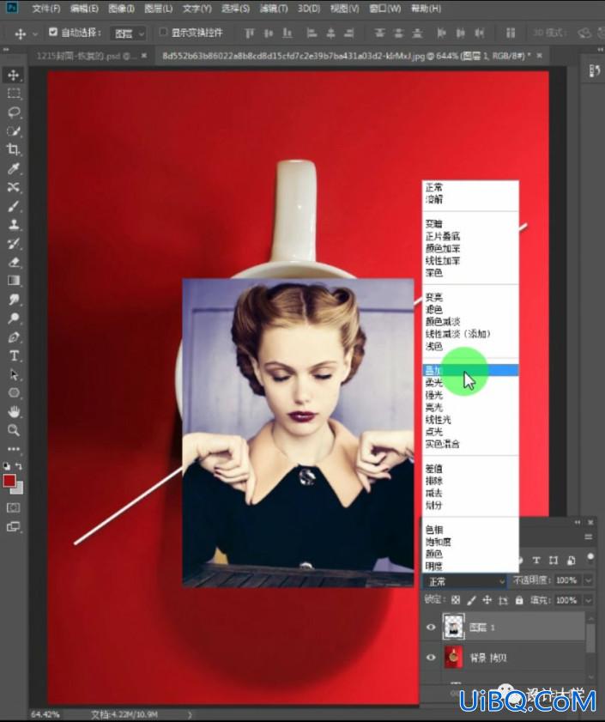
Task: Toggle lock transparent pixels
Action: tap(456, 600)
